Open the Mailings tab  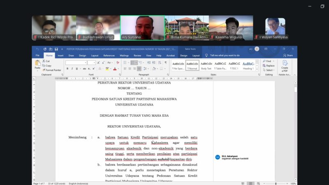(124, 55)
